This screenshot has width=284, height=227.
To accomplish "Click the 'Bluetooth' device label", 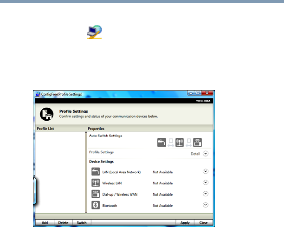I will point(110,206).
